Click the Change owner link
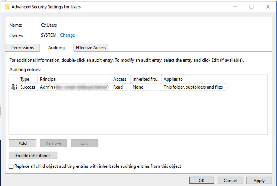This screenshot has height=186, width=277. (x=68, y=35)
